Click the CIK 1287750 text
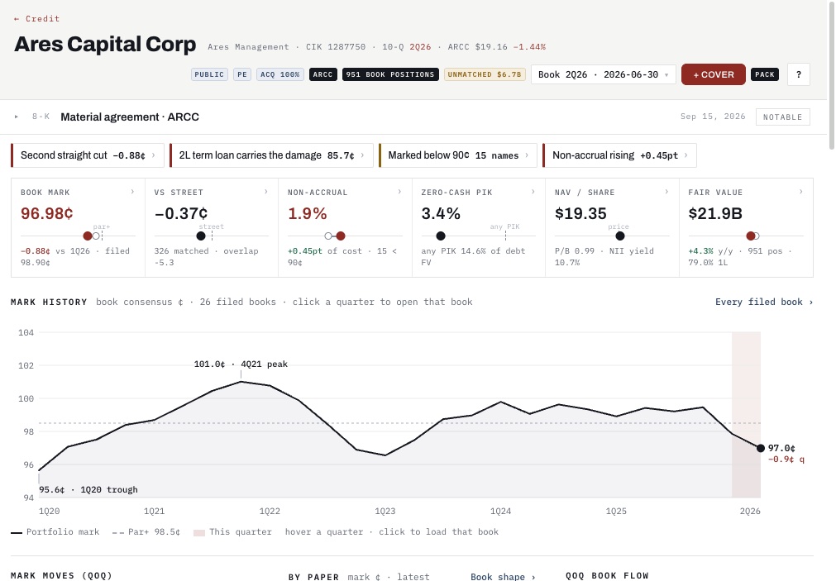Viewport: 836px width, 581px height. [336, 47]
